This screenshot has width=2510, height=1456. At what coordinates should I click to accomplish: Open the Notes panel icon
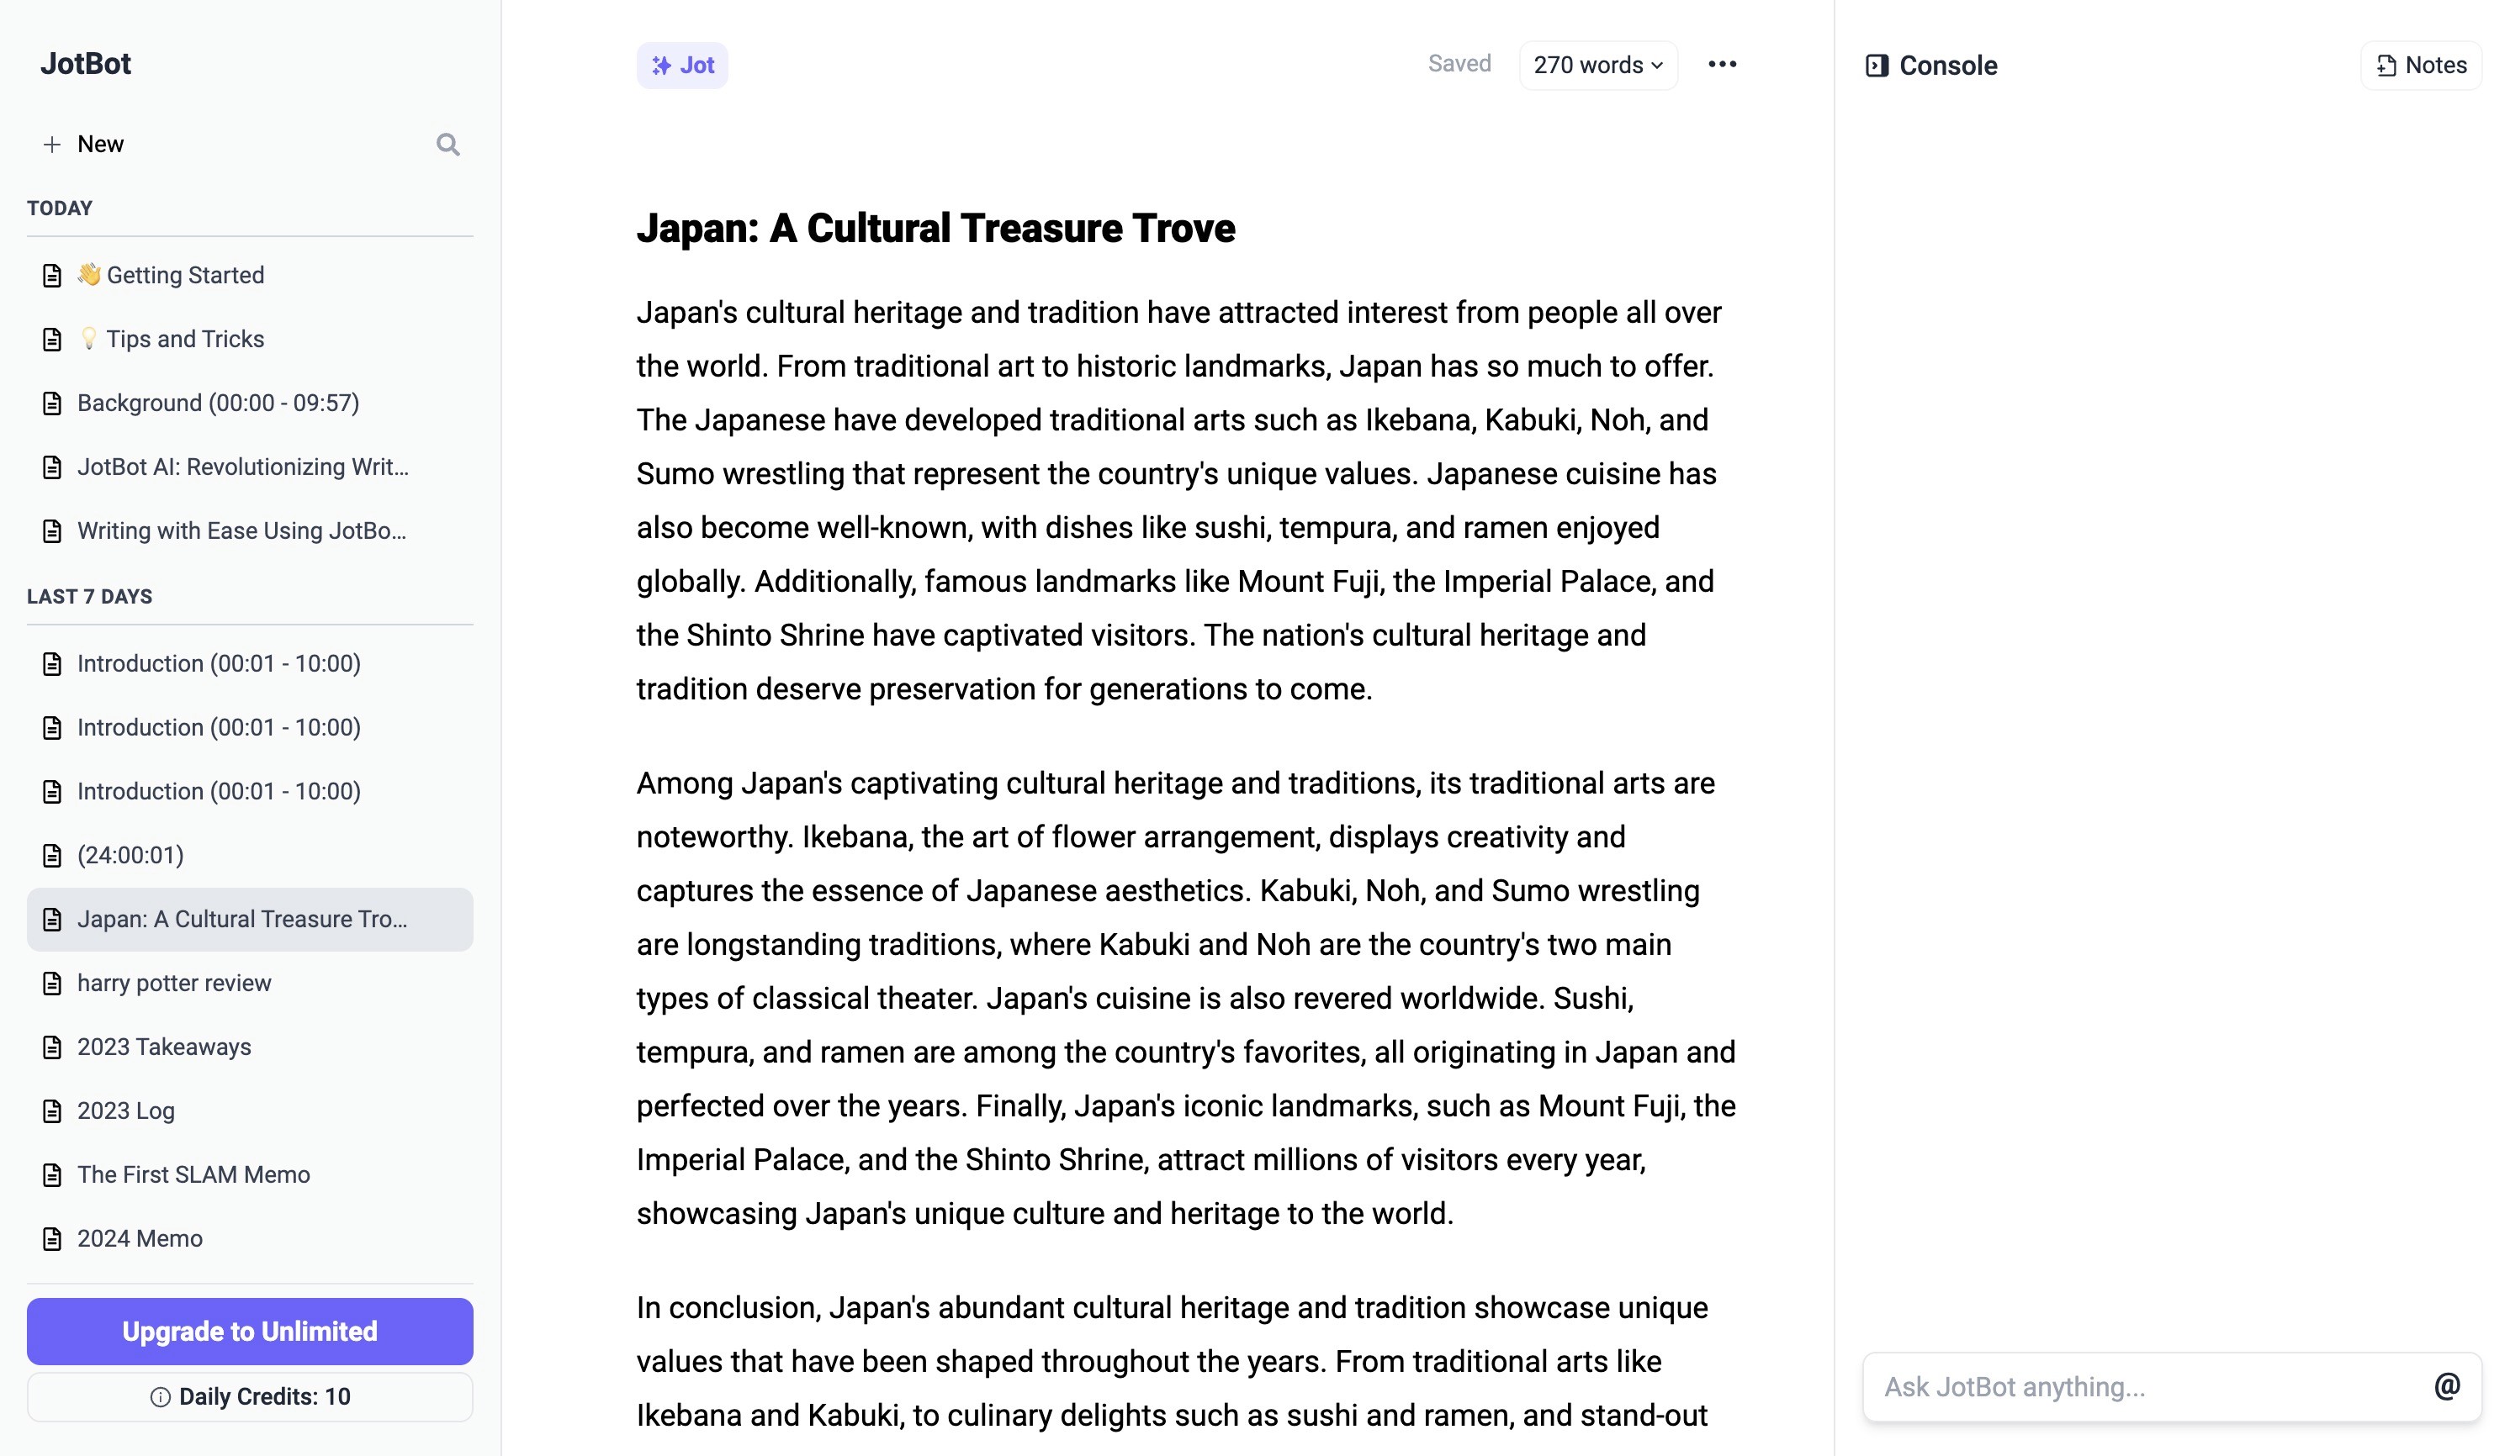click(x=2389, y=66)
